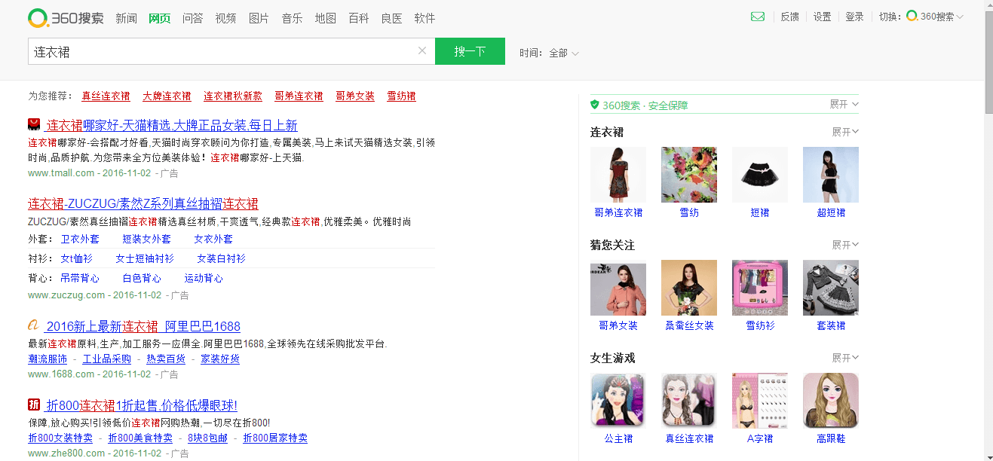The width and height of the screenshot is (993, 461).
Task: Click the 反馈 link
Action: click(789, 17)
